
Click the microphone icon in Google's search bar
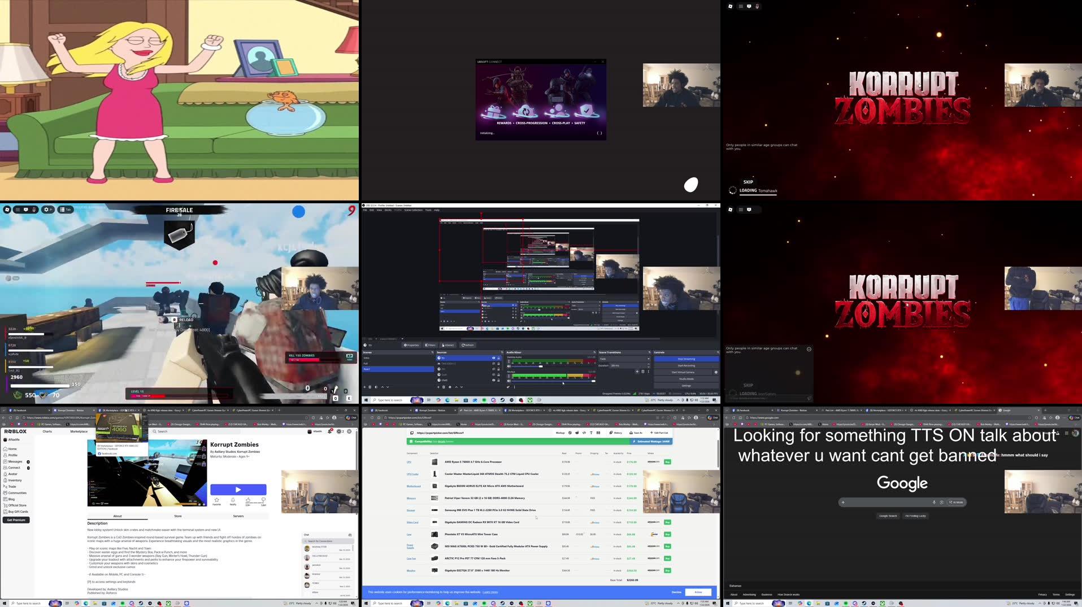click(x=934, y=502)
